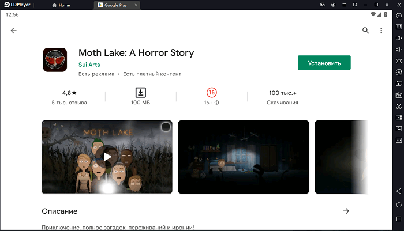Expand the Описание section arrow
404x231 pixels.
pos(346,211)
